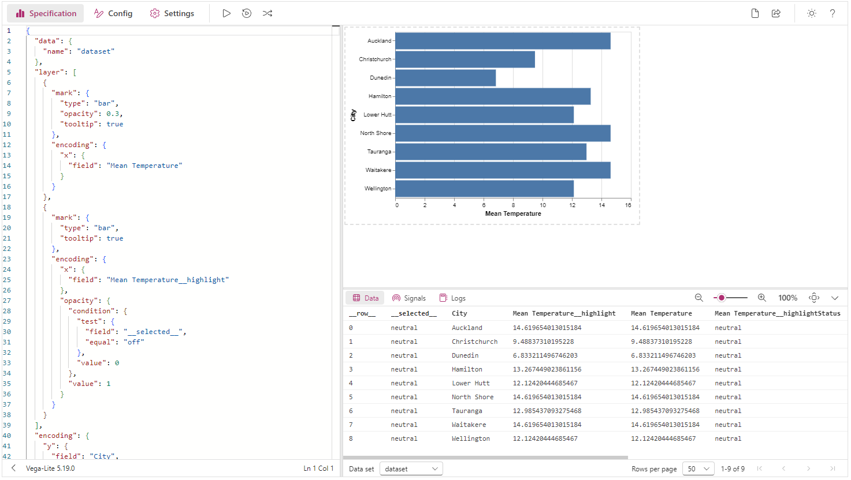Click the new document file icon
This screenshot has width=851, height=480.
click(755, 13)
